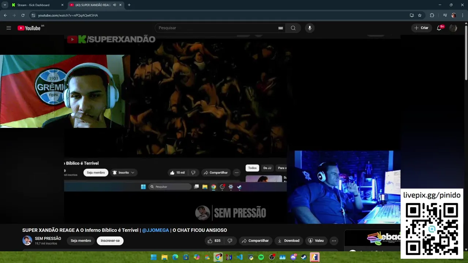468x263 pixels.
Task: Open the Chrome profile avatar
Action: pos(454,15)
